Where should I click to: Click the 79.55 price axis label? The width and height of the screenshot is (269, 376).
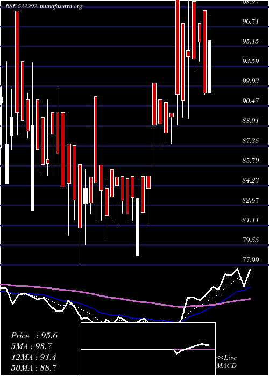click(x=251, y=240)
